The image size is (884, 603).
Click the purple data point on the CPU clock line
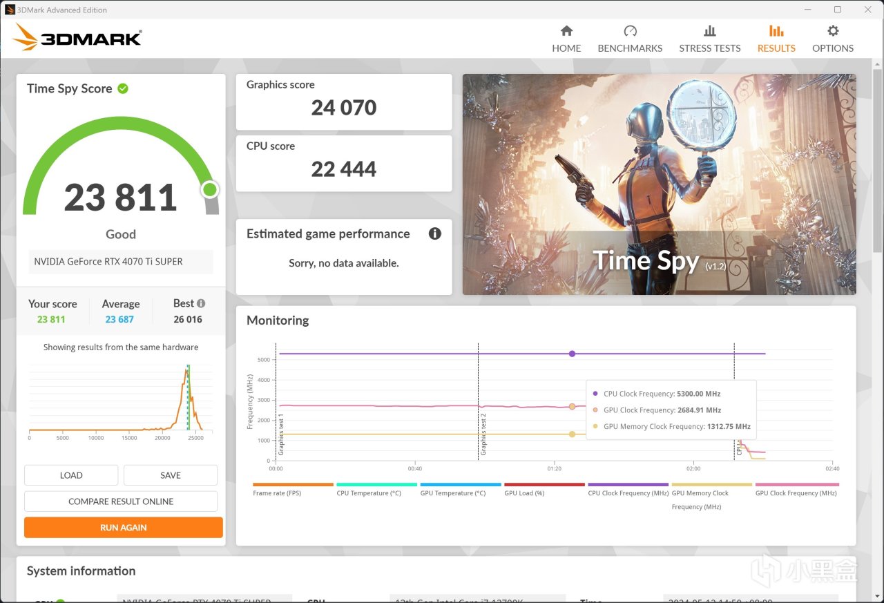[572, 354]
